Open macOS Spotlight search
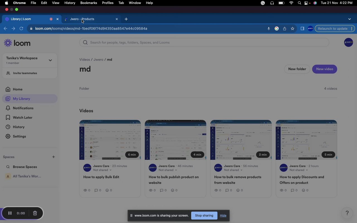Viewport: 357px width, 223px height. click(299, 3)
